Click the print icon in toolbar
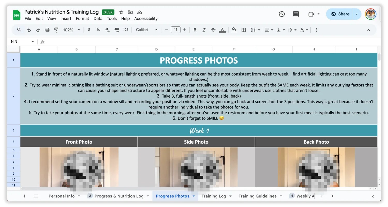 [x=47, y=30]
